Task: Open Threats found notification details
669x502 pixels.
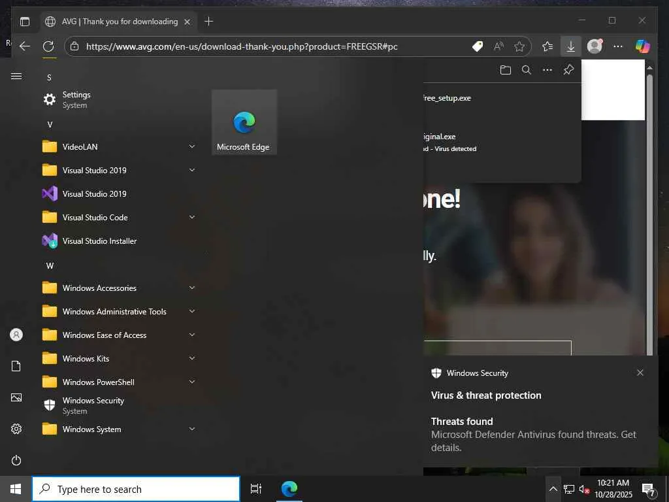Action: pyautogui.click(x=533, y=435)
